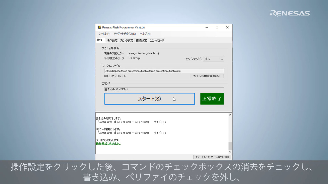Click the CRC-32: 7E85CE5E text

(x=116, y=76)
